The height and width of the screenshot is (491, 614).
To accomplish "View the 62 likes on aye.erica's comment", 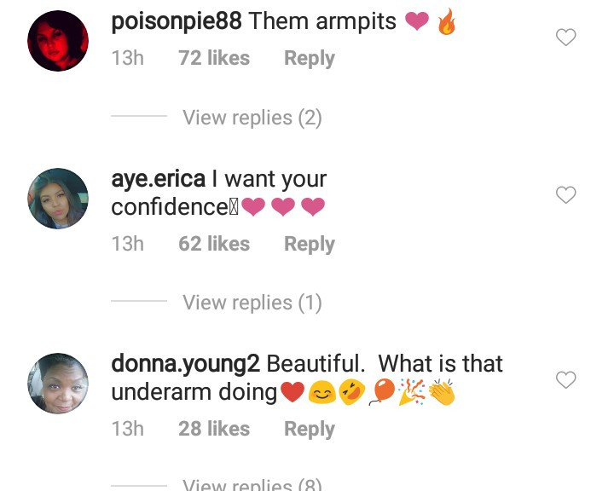I will click(213, 244).
